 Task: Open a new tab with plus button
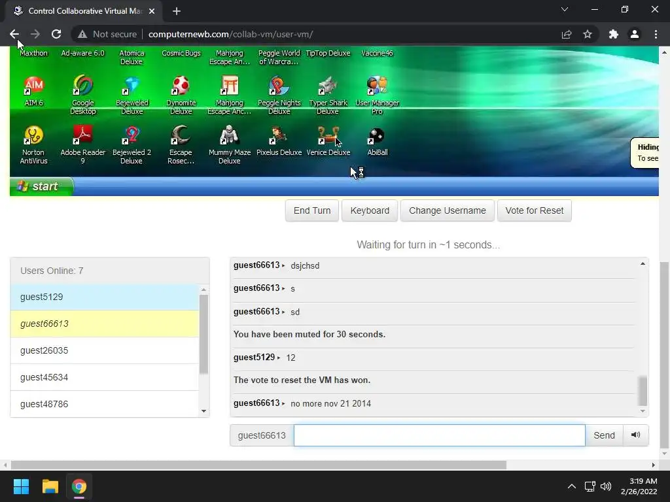click(177, 11)
